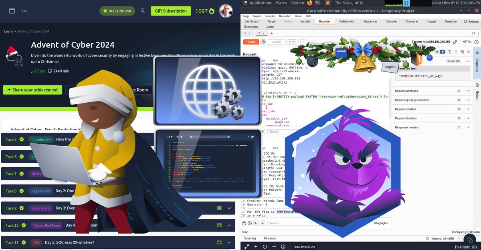Click the TryHackMe window layout icon
The height and width of the screenshot is (250, 481).
coord(12,11)
